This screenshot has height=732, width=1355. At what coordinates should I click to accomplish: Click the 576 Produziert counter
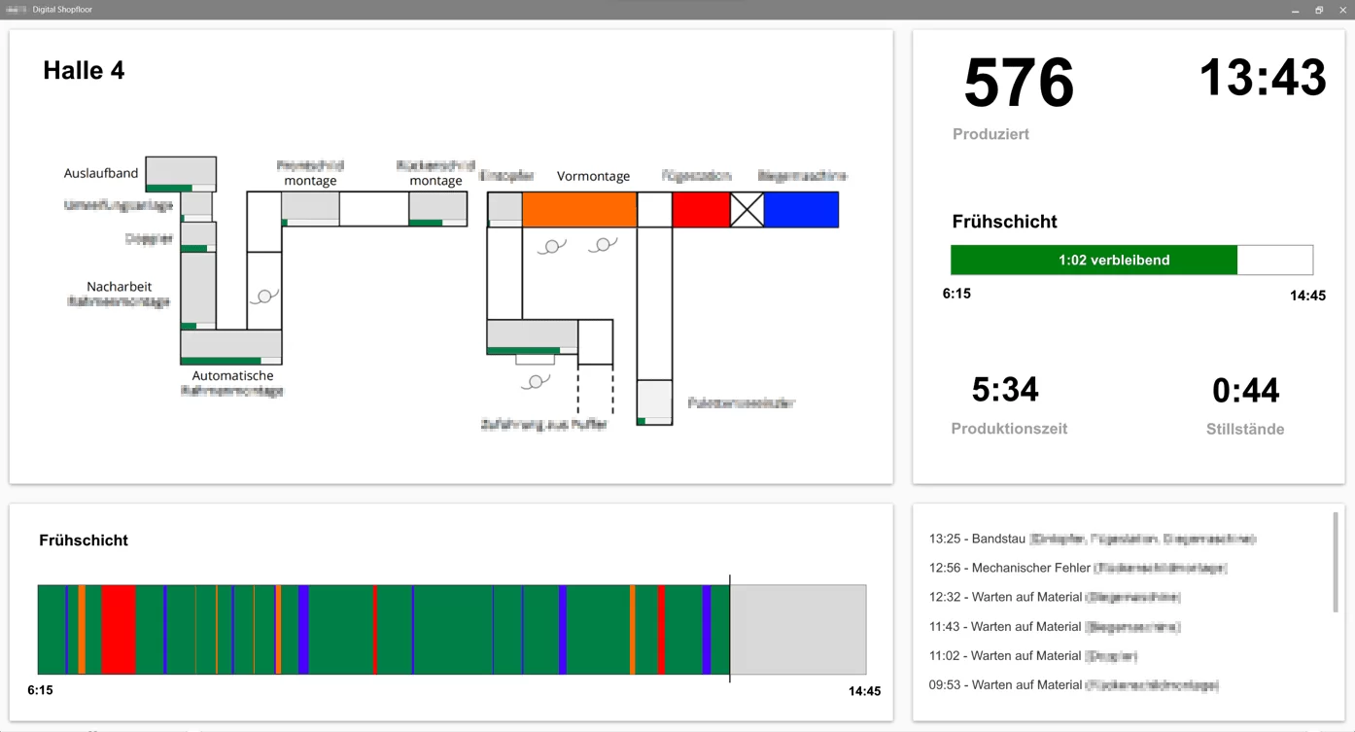[1018, 85]
